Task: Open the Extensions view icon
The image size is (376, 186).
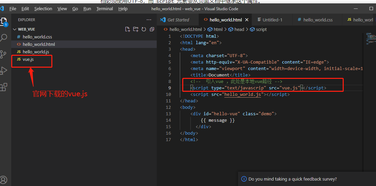Action: click(3, 87)
